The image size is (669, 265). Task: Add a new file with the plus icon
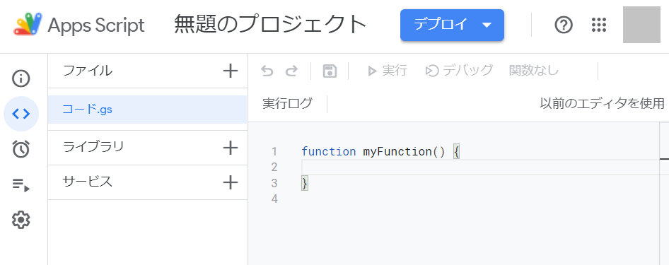[231, 71]
